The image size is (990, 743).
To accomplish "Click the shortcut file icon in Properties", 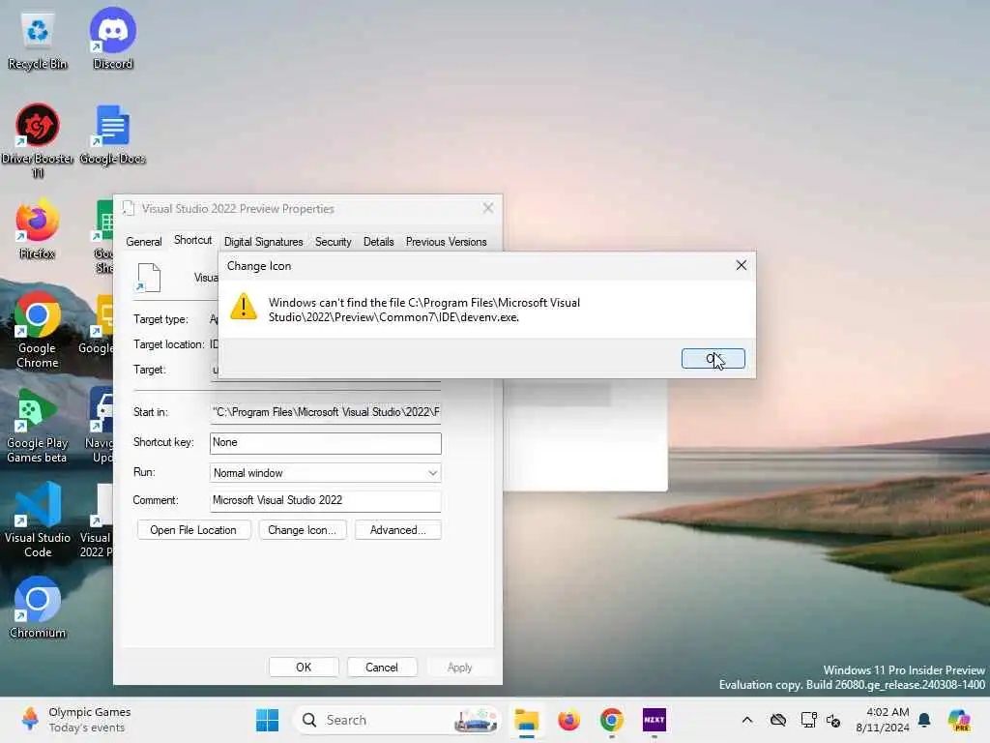I will pyautogui.click(x=149, y=278).
